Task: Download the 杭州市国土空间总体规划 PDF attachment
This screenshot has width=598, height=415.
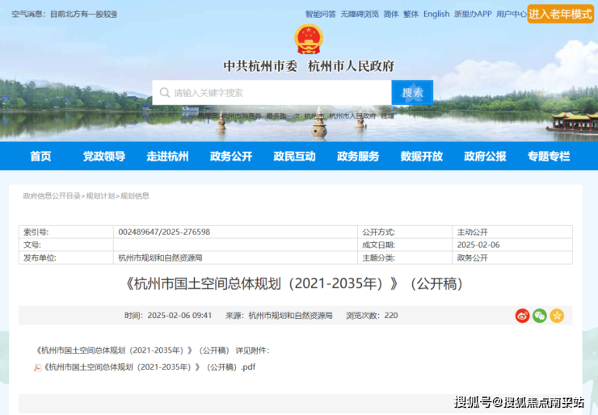Action: [149, 367]
